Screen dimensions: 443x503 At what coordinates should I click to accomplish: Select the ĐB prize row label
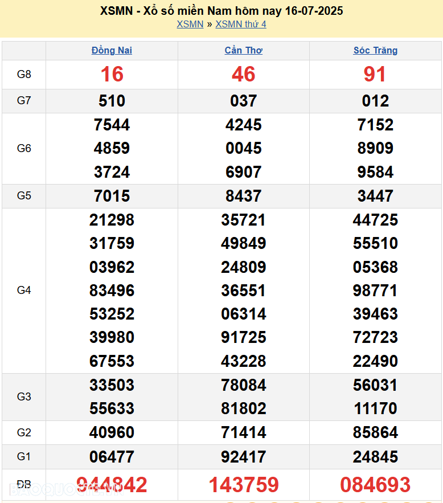tap(24, 485)
